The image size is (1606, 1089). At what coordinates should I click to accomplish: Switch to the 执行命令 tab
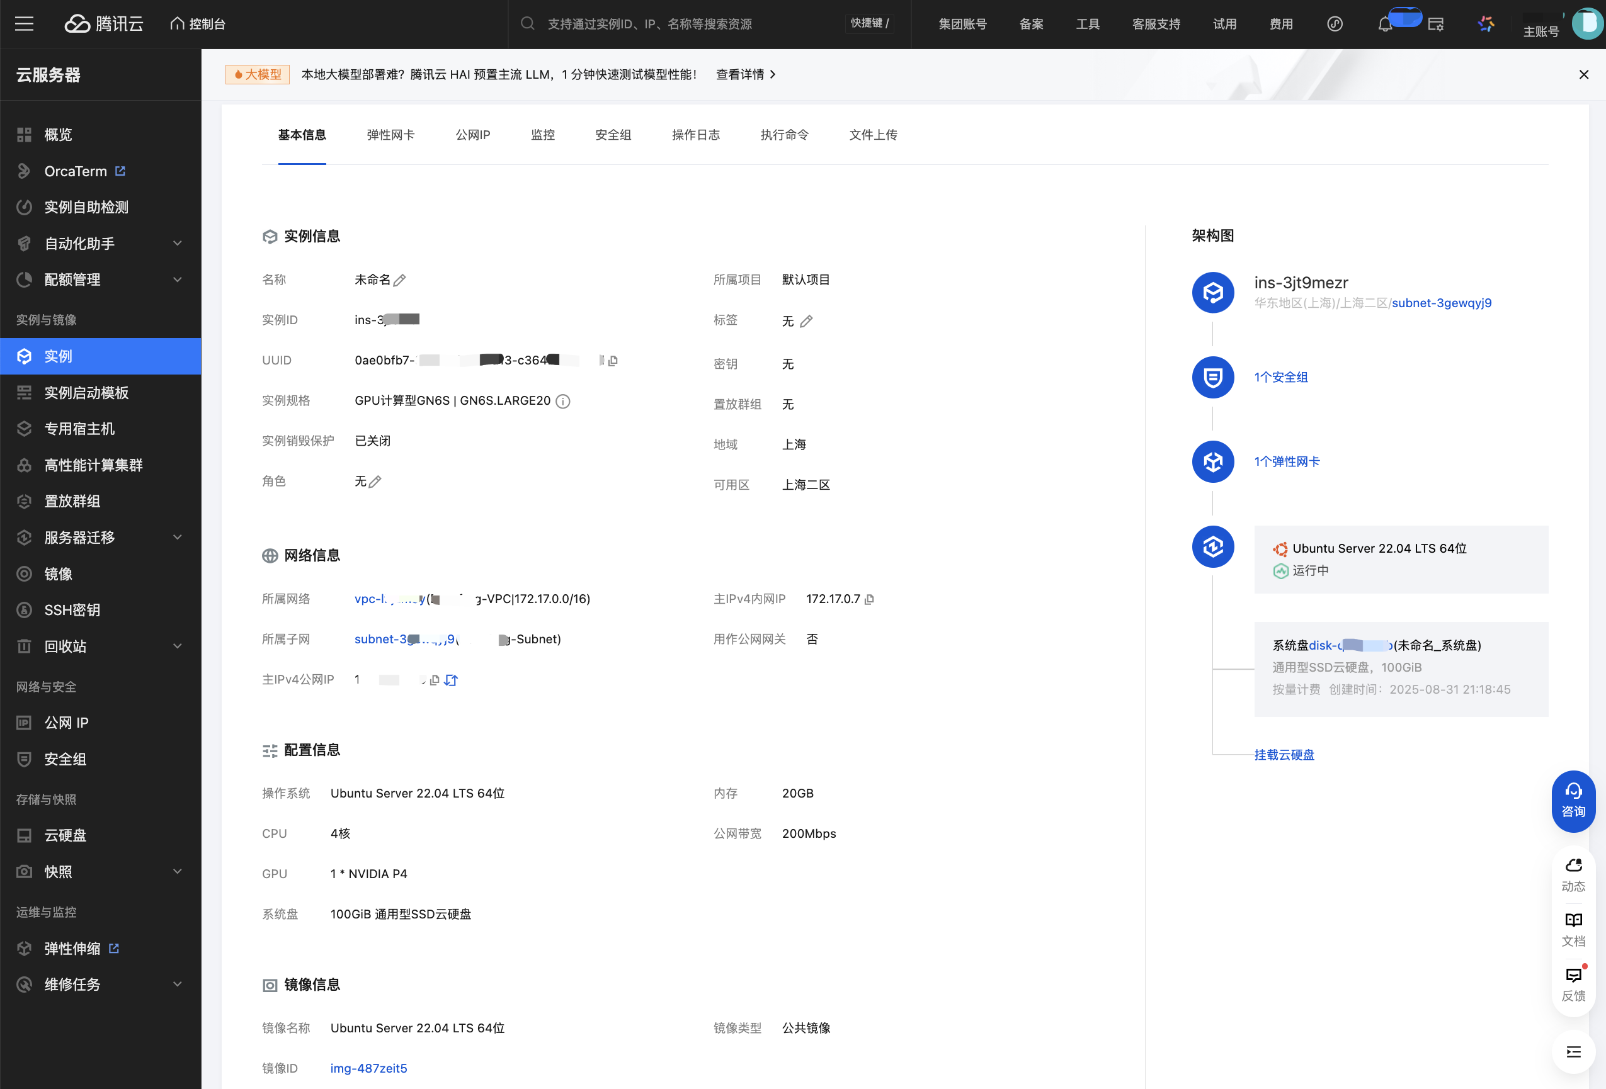[x=784, y=135]
